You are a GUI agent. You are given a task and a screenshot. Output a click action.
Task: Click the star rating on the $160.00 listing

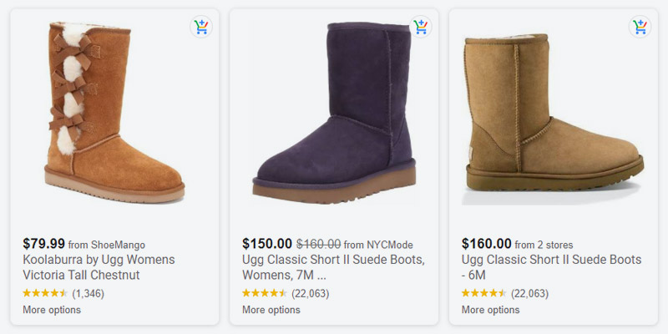pyautogui.click(x=505, y=294)
